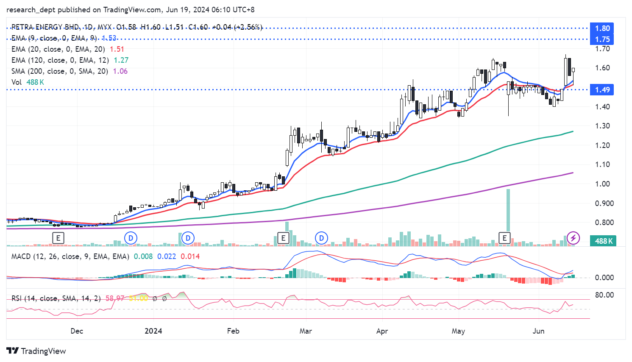
Task: Click the 1.49 price level label
Action: 602,89
